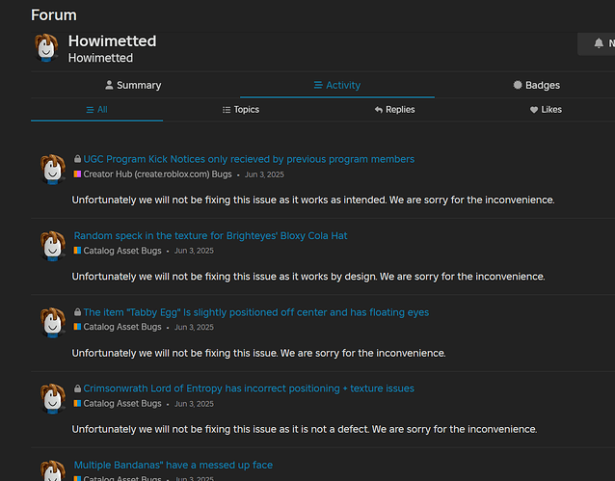
Task: Click reply text 'works as intended'
Action: (x=344, y=200)
